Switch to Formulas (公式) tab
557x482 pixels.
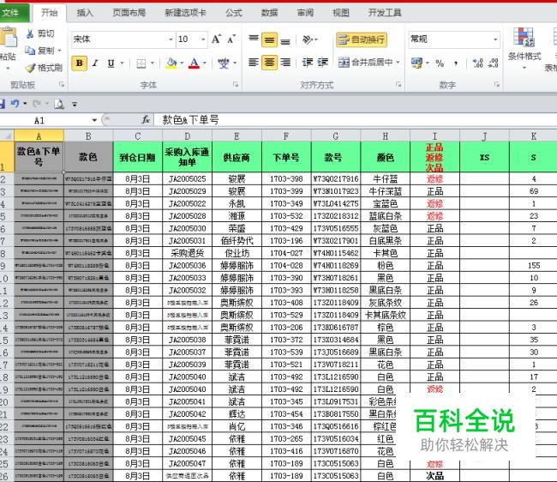click(x=234, y=13)
